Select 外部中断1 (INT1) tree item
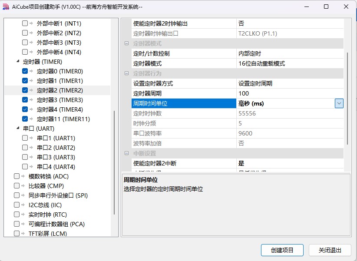This screenshot has height=261, width=357. [x=59, y=23]
